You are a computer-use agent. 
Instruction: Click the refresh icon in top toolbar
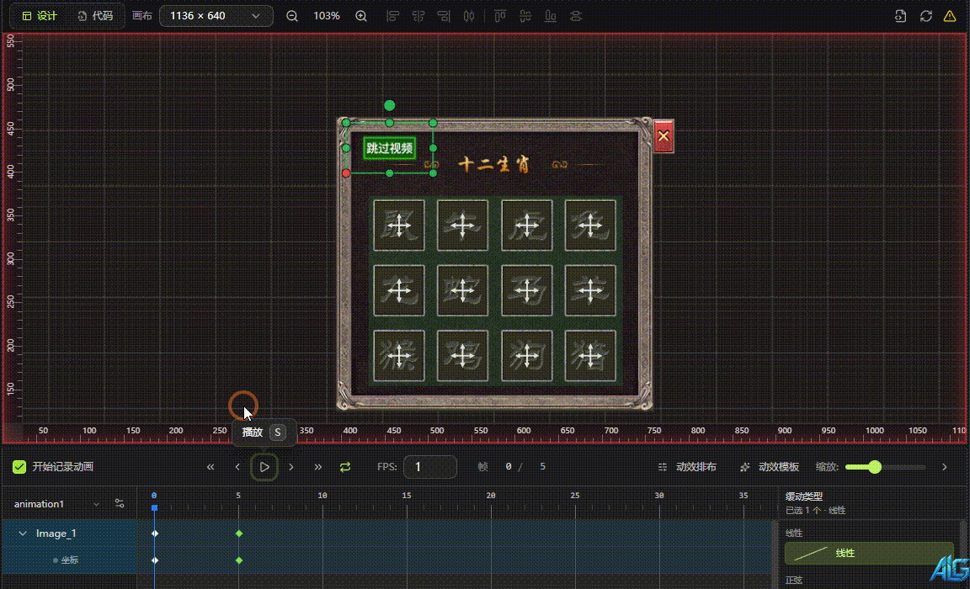point(926,16)
